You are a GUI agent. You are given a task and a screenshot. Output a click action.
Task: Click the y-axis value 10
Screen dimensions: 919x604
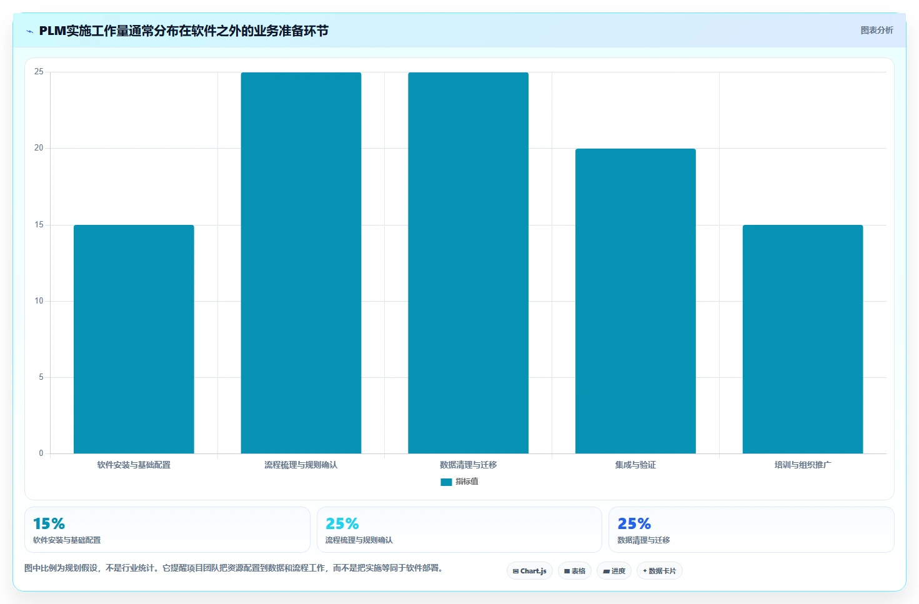pos(39,301)
